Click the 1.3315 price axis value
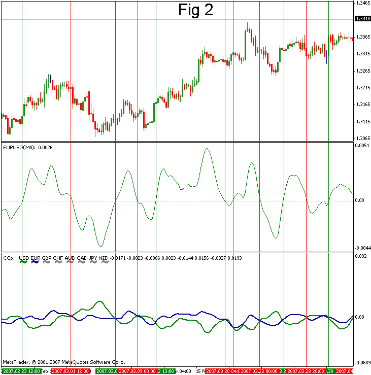371x375 pixels. click(363, 54)
